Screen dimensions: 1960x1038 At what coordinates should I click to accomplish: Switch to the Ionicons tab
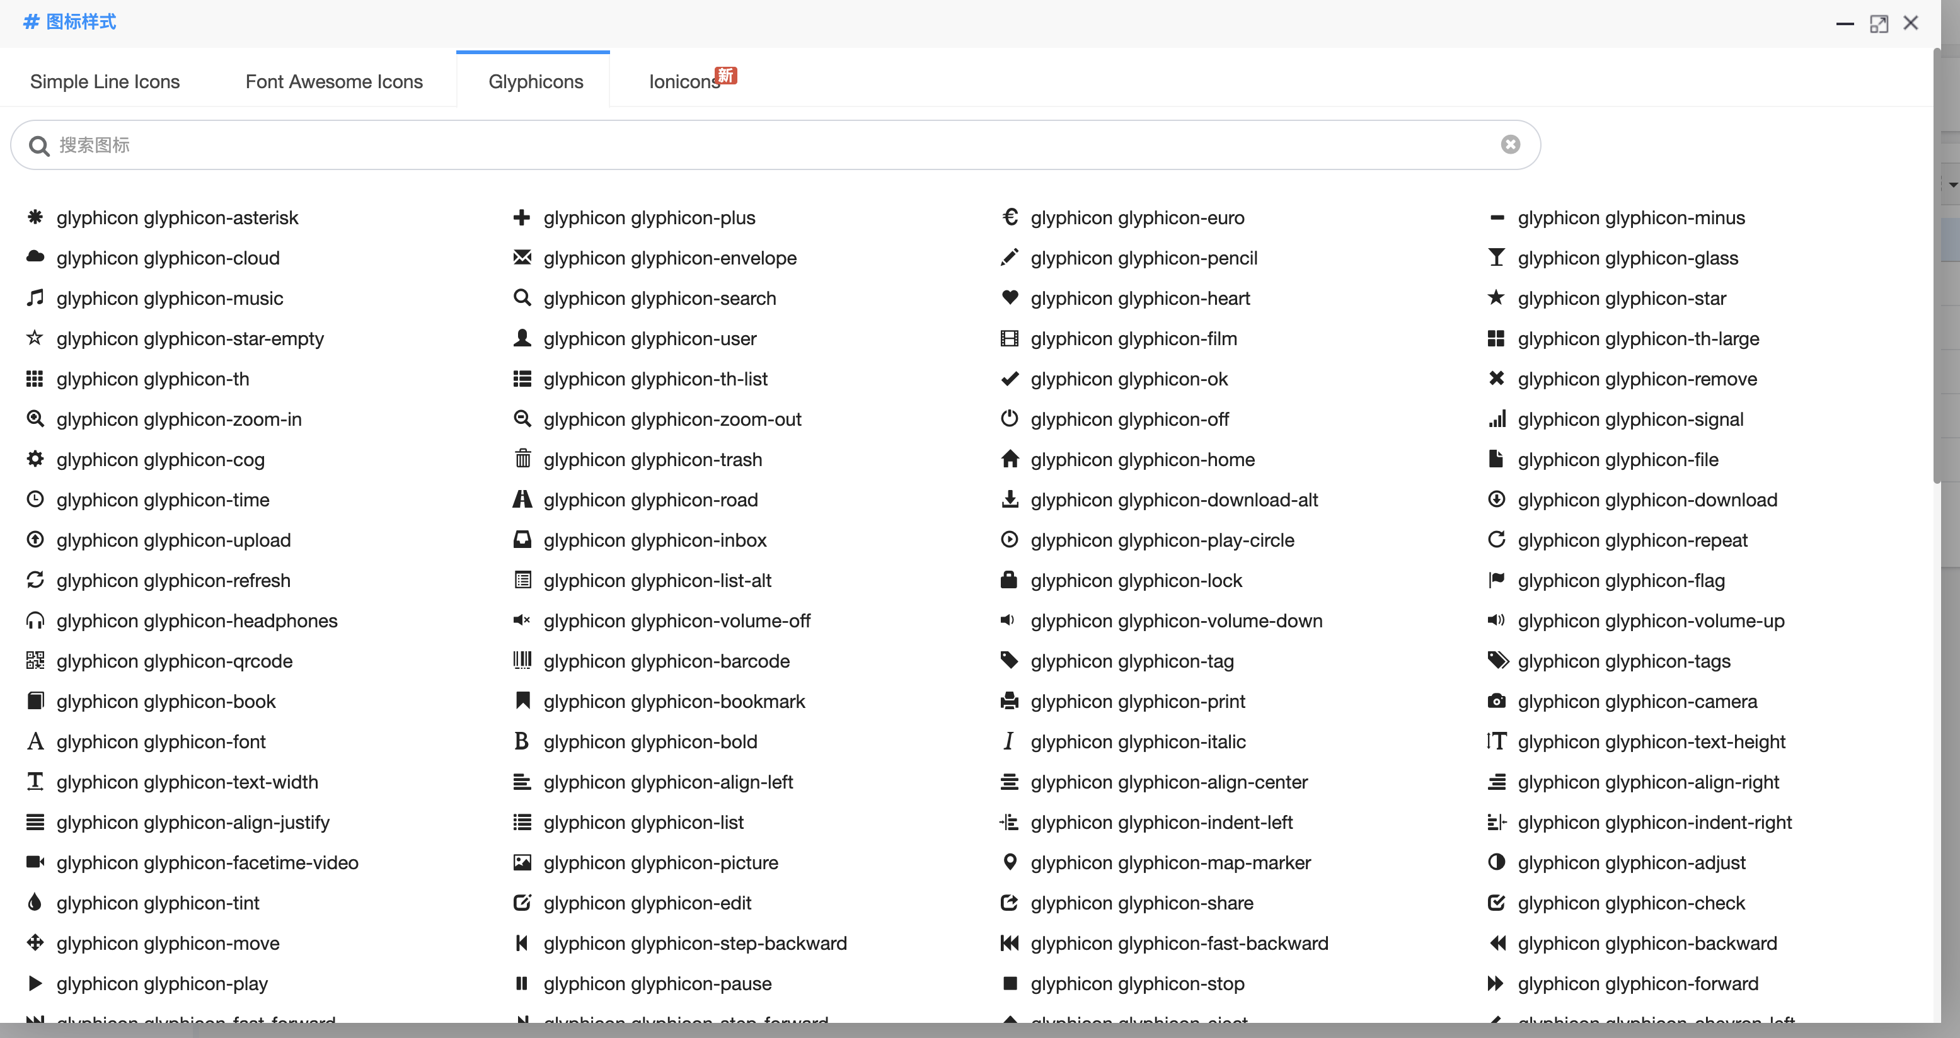pos(684,81)
